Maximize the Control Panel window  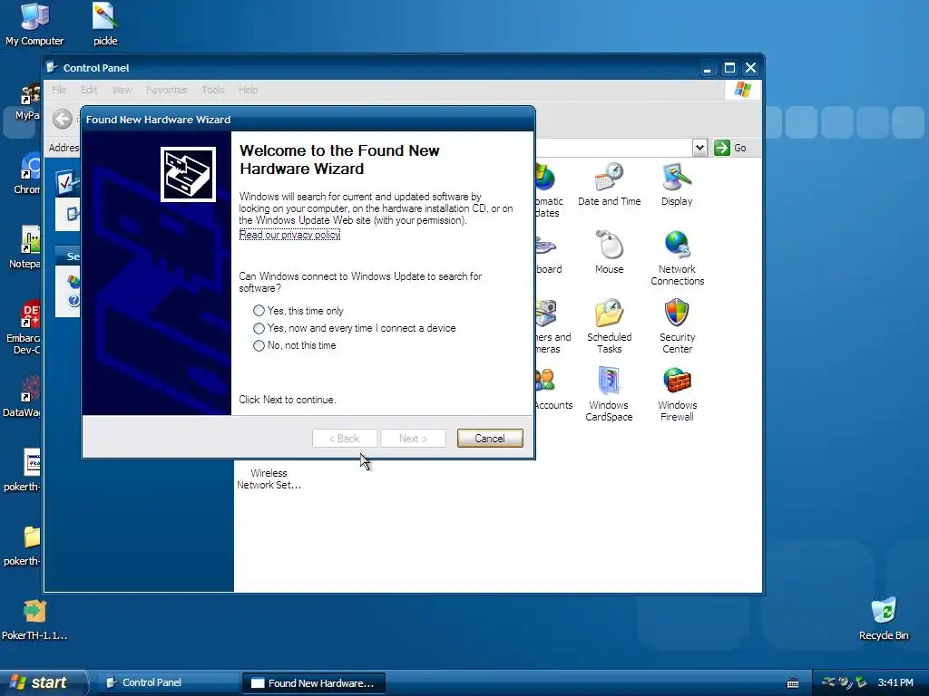[730, 68]
